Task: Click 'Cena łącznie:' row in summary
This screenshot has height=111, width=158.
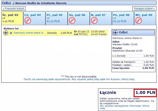Action: [x=133, y=68]
